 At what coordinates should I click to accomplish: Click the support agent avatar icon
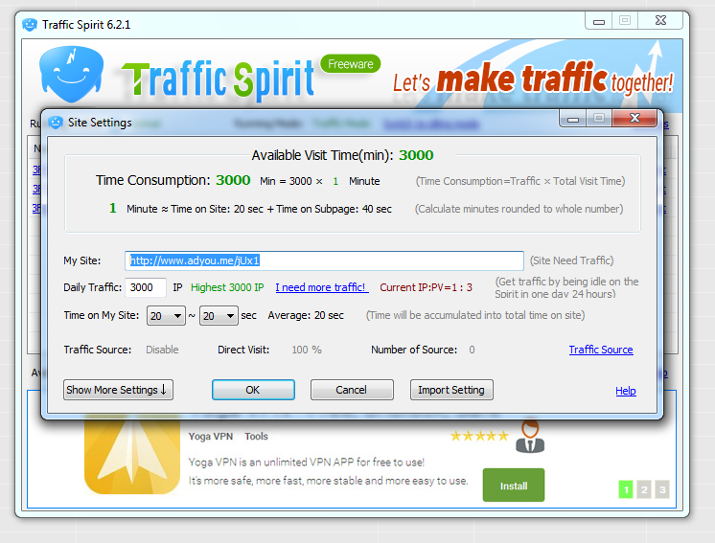[530, 437]
